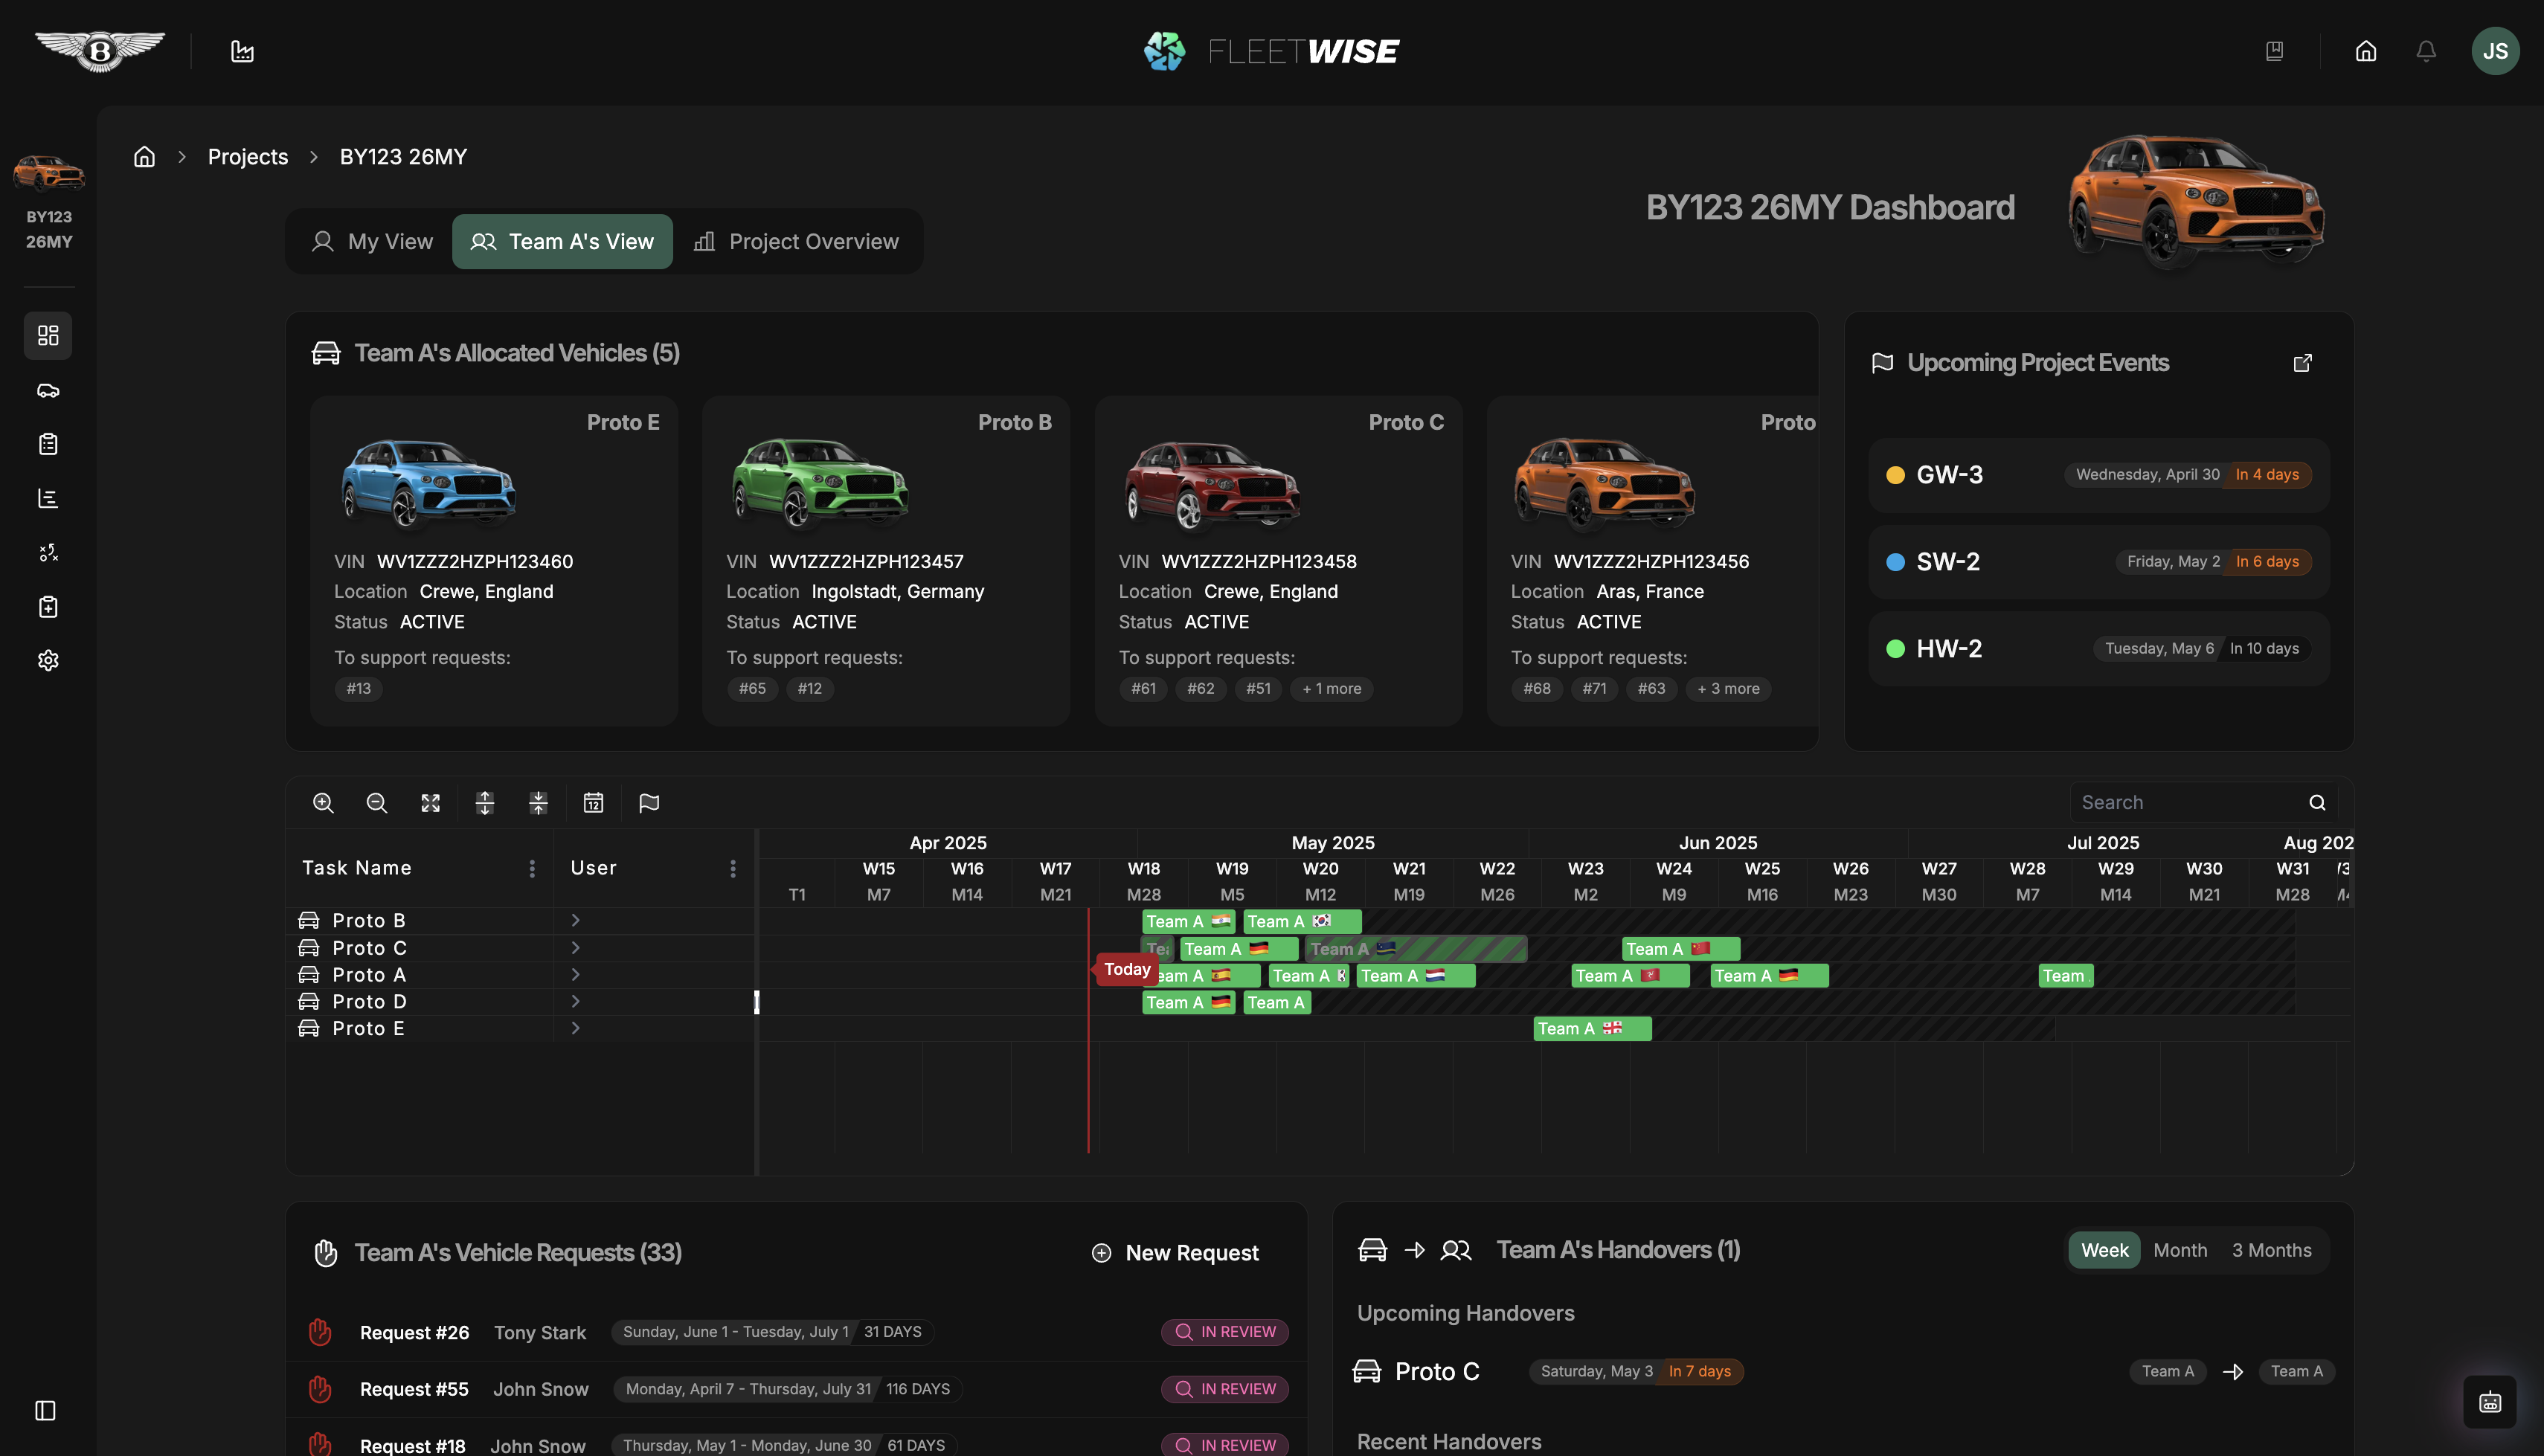Show the '+ 1 more' requests for Proto C
Screen dimensions: 2544x1456
tap(1332, 689)
